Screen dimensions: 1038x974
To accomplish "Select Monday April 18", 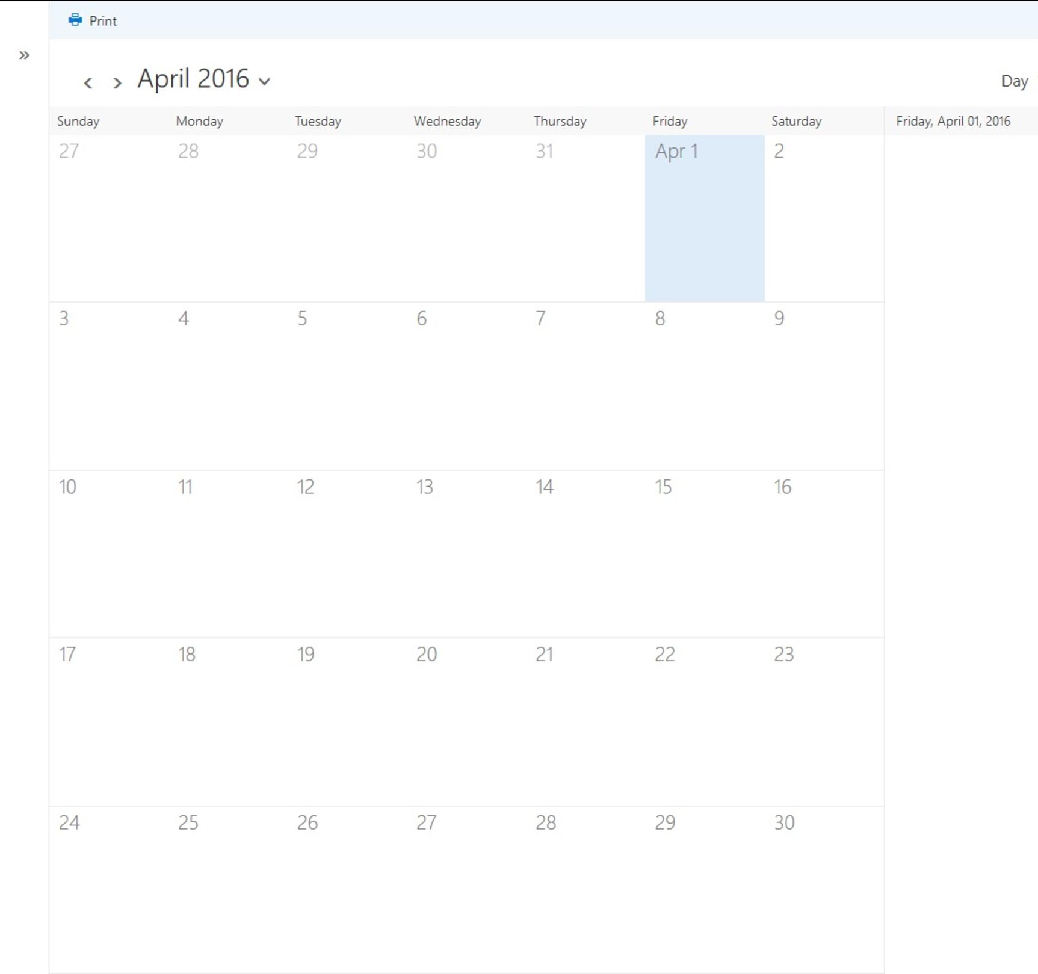I will [x=227, y=721].
